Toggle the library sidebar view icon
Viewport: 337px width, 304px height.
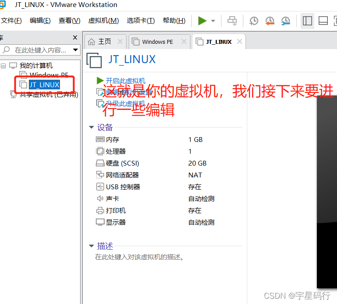307,21
